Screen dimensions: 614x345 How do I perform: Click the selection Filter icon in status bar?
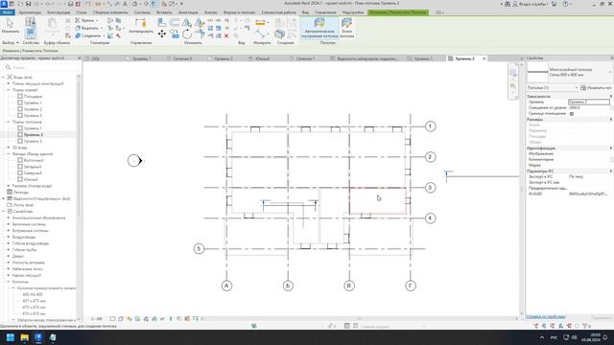(x=585, y=326)
